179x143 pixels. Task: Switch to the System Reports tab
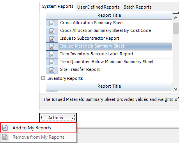tap(58, 6)
